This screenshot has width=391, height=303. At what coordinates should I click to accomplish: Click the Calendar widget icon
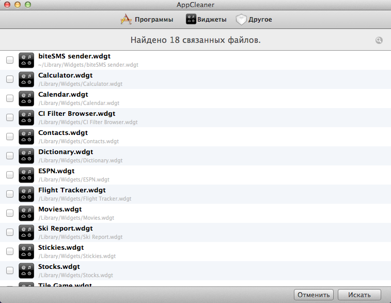pyautogui.click(x=26, y=98)
